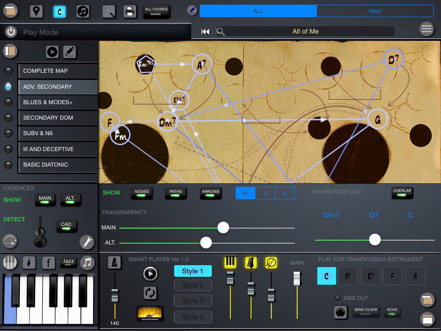Image resolution: width=441 pixels, height=331 pixels.
Task: Toggle the NODES show switch
Action: pyautogui.click(x=141, y=193)
